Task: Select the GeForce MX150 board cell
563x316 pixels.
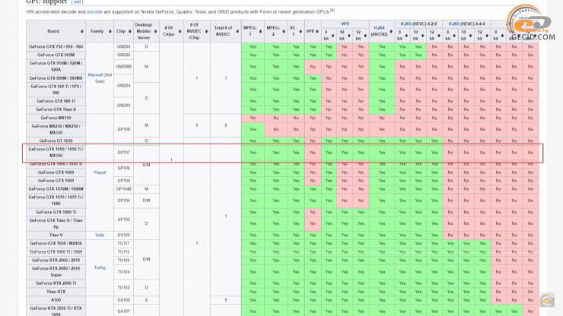Action: (x=56, y=118)
